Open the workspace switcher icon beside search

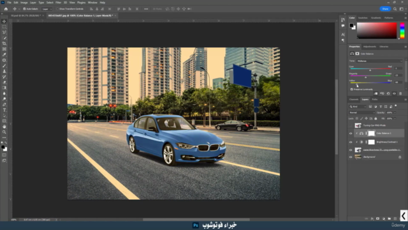pos(401,9)
